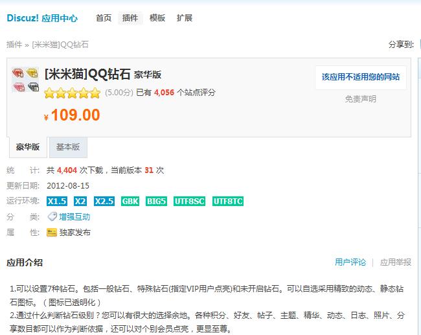Open the 模板 menu item
The image size is (421, 335).
[x=157, y=18]
